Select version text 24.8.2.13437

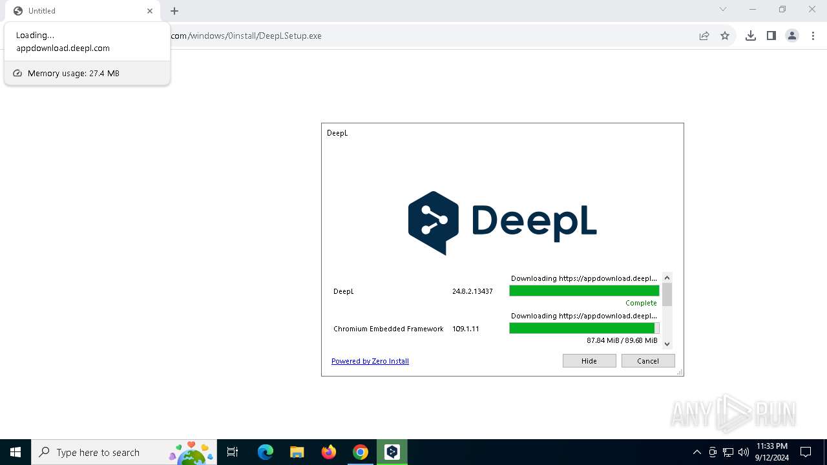point(472,291)
